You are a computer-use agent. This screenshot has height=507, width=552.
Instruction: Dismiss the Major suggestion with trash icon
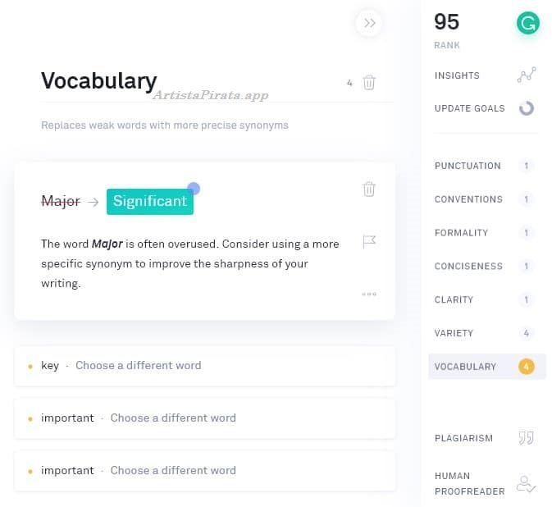coord(369,190)
